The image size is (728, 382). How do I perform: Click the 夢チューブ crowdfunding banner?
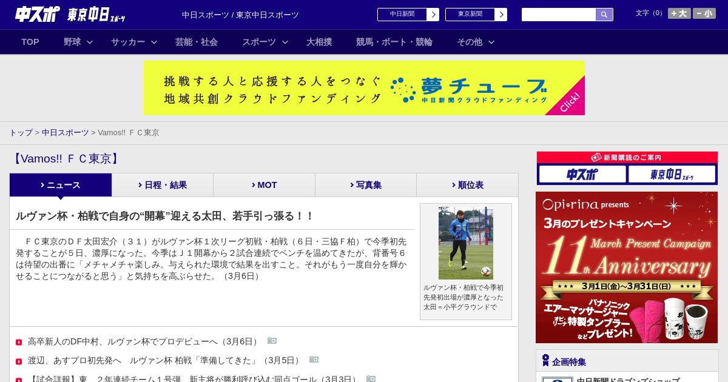364,88
